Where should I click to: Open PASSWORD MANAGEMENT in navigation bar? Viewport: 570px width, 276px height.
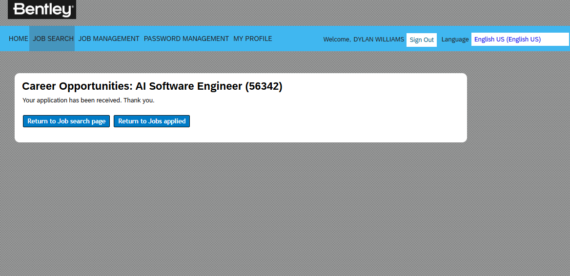pyautogui.click(x=186, y=39)
